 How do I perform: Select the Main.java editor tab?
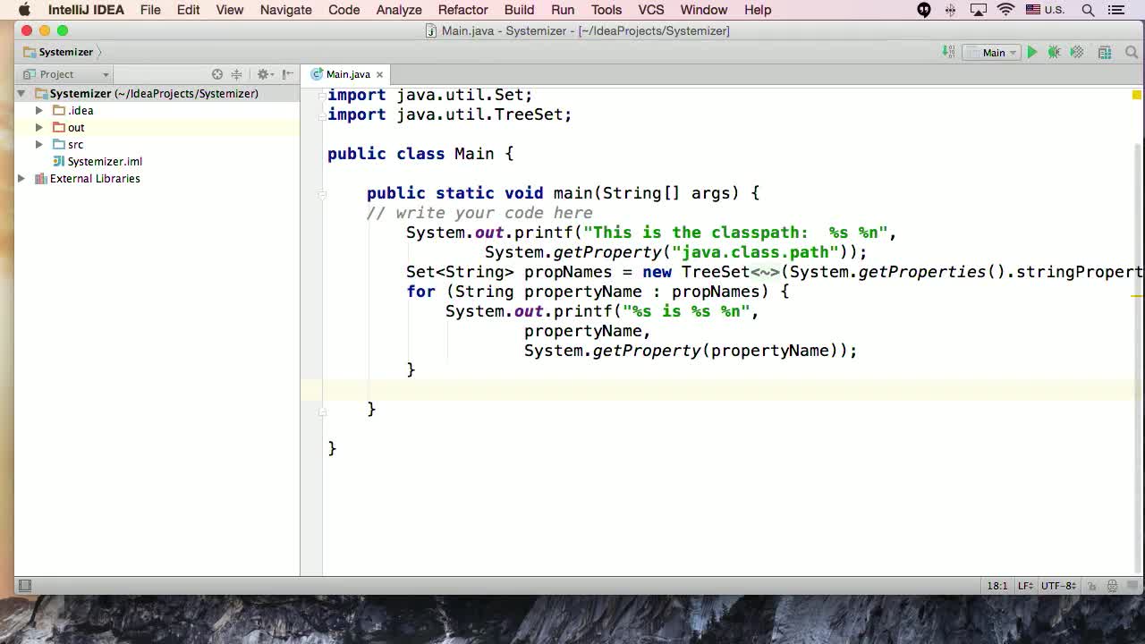(x=347, y=74)
